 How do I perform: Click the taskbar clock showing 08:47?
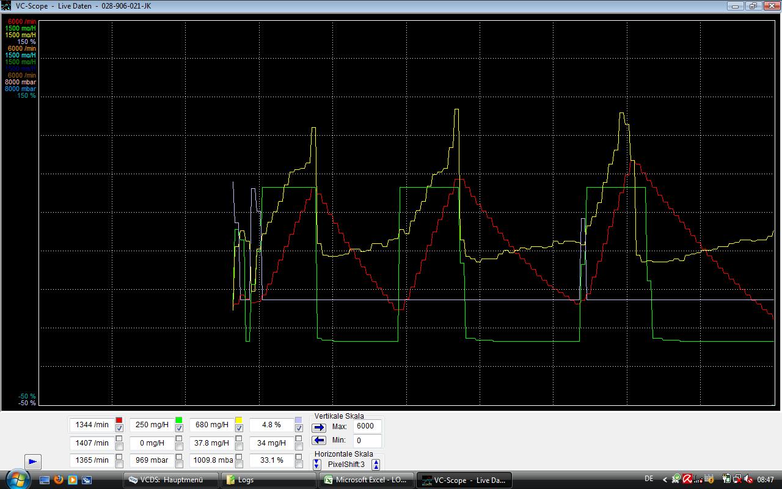tap(766, 480)
